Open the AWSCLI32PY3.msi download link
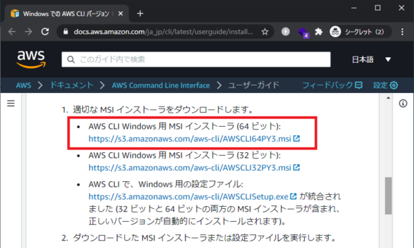The height and width of the screenshot is (248, 414). point(190,167)
